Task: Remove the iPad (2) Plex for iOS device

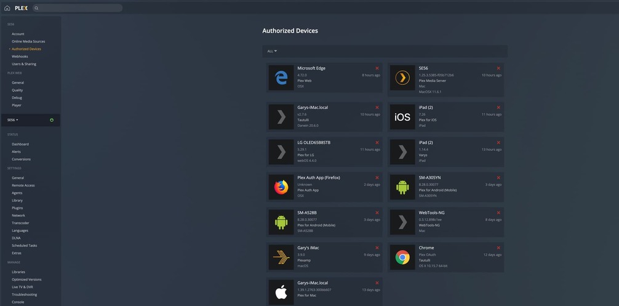Action: point(498,107)
